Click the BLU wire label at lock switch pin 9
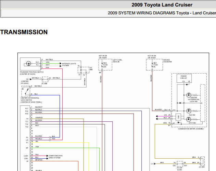The image size is (216, 171). click(36, 94)
